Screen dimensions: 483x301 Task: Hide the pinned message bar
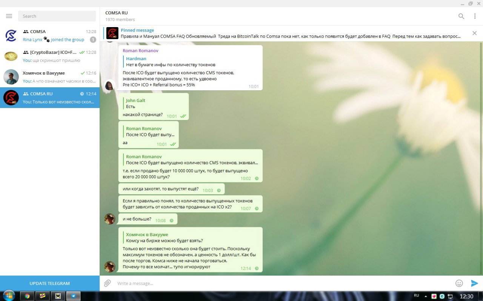point(475,33)
